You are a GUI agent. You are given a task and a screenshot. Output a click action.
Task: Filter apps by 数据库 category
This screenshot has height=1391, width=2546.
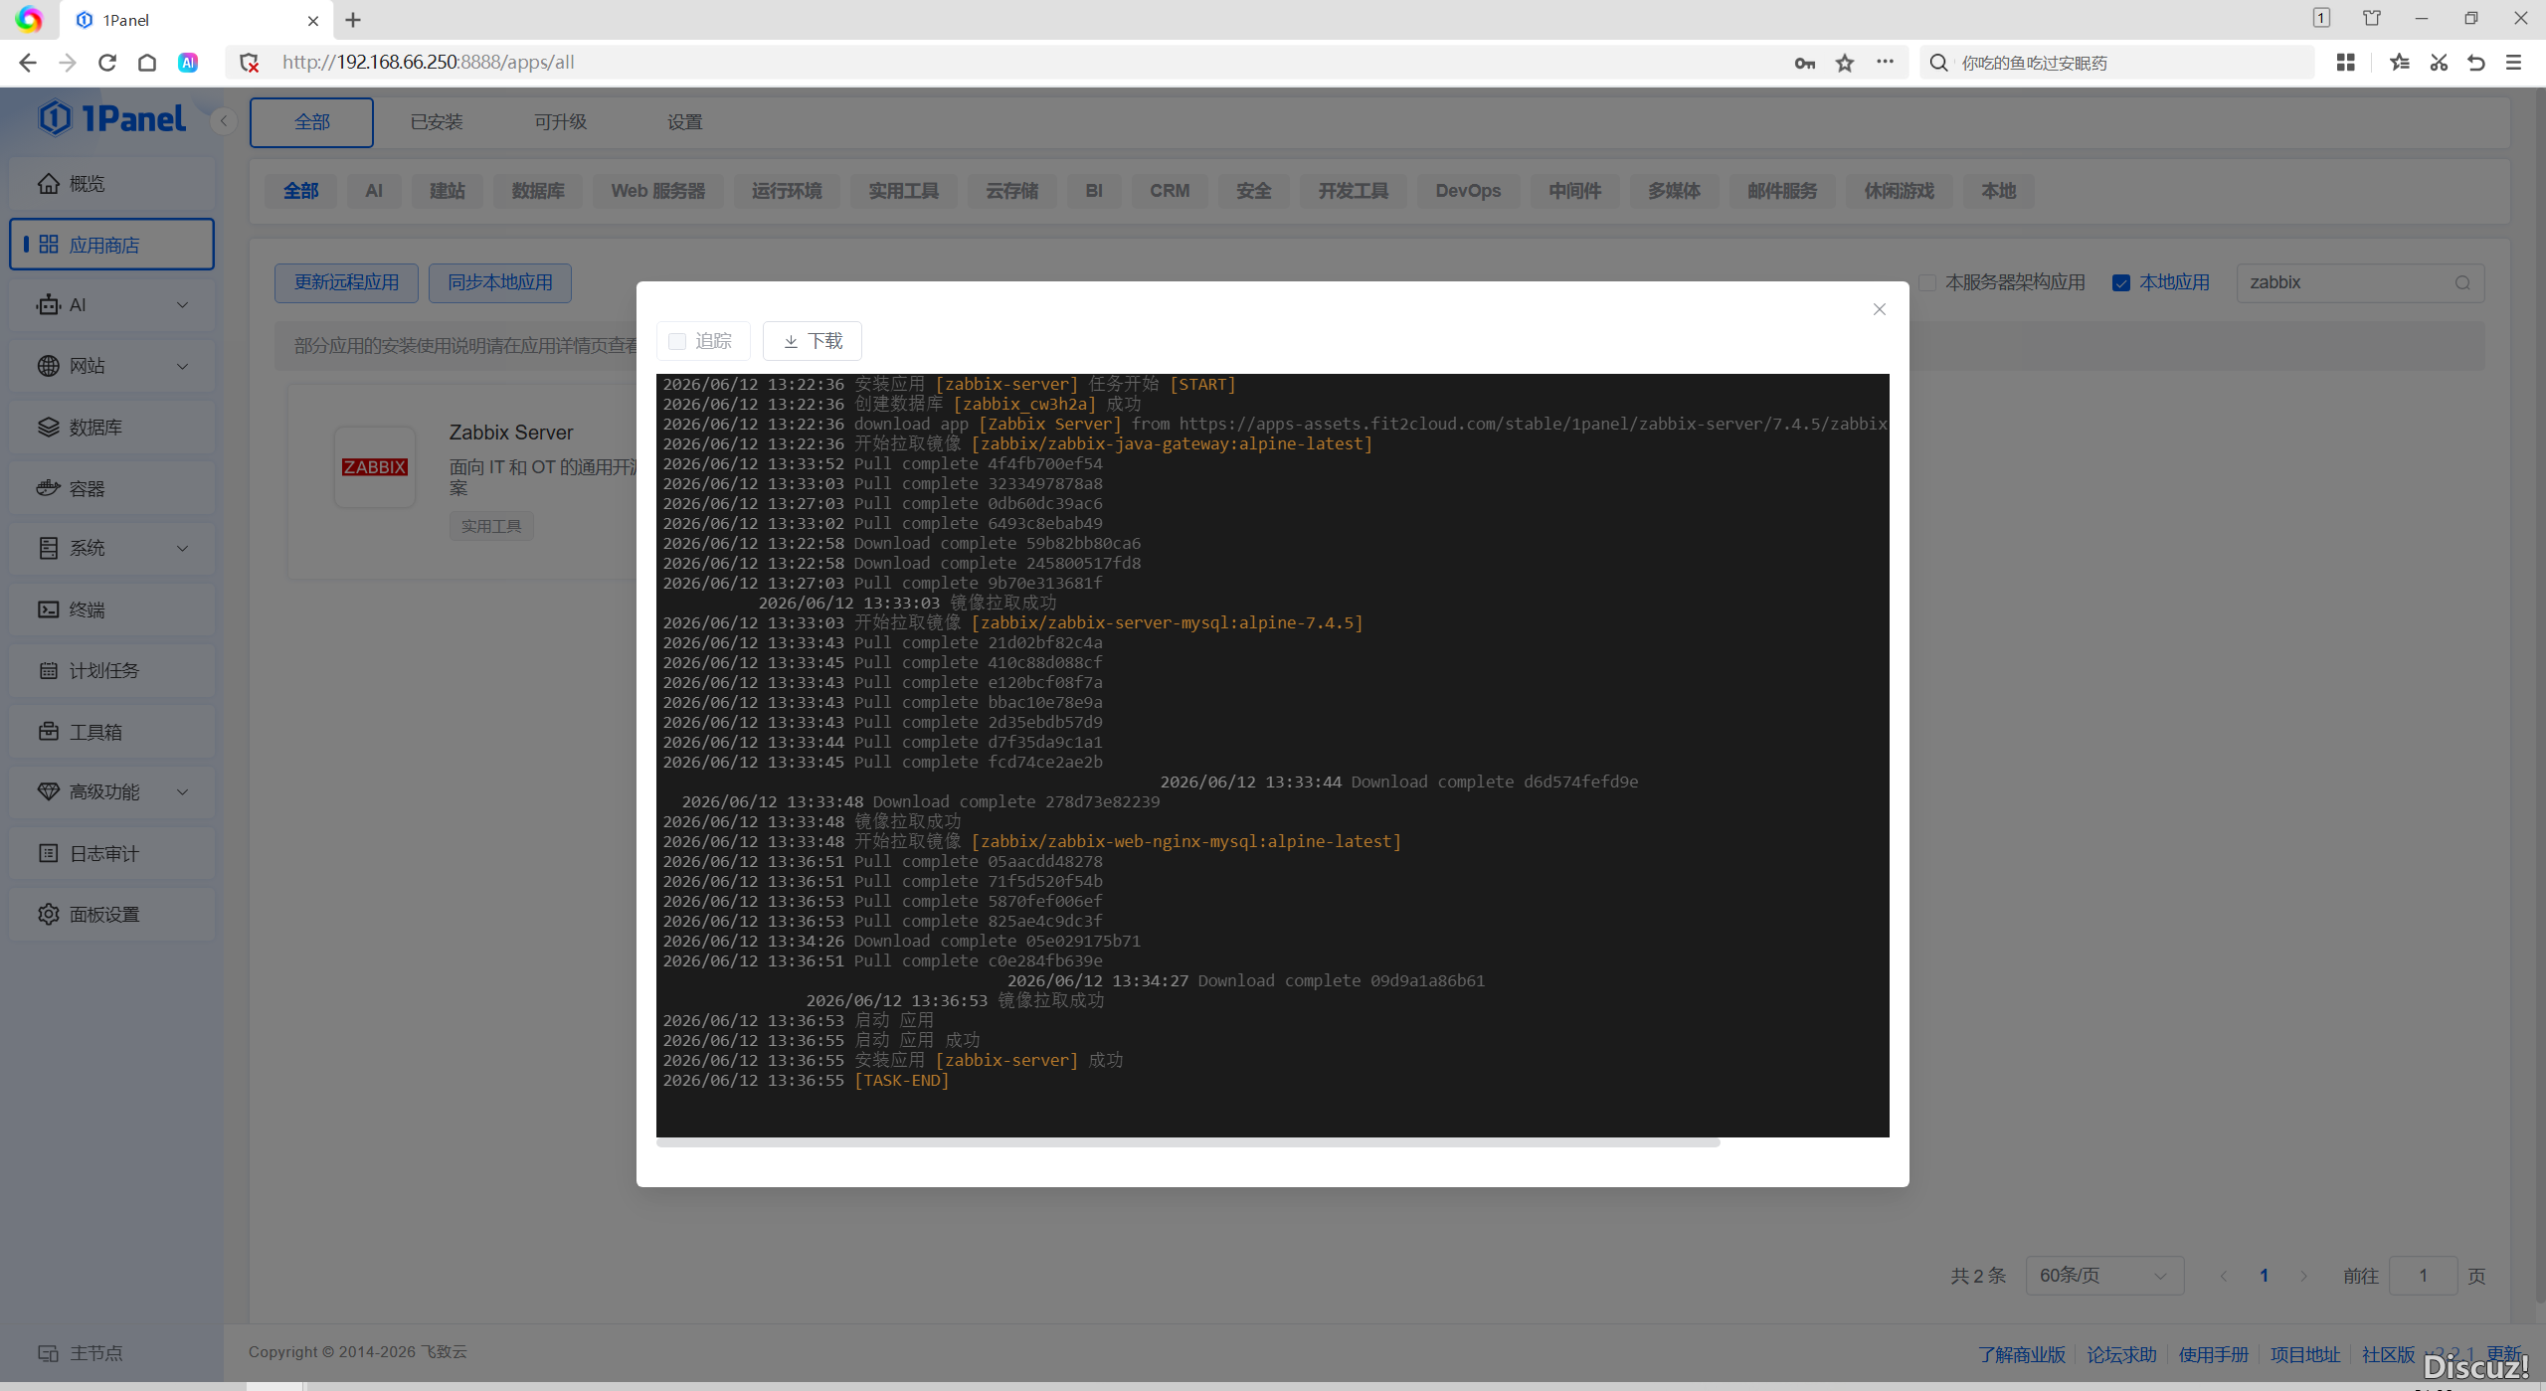[538, 191]
